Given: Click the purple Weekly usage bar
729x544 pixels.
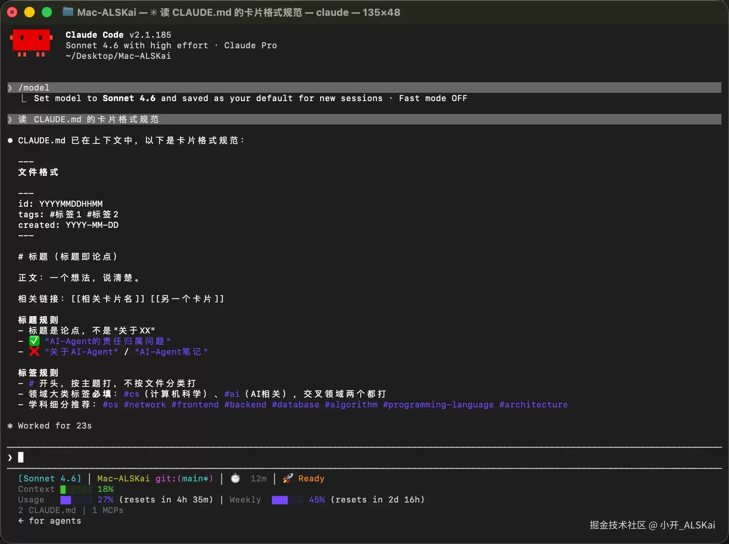Looking at the screenshot, I should click(287, 500).
